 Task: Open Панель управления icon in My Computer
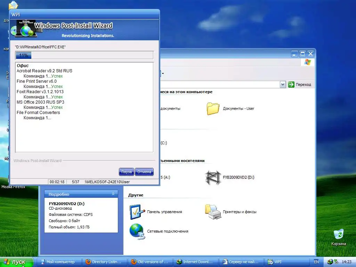tap(137, 212)
